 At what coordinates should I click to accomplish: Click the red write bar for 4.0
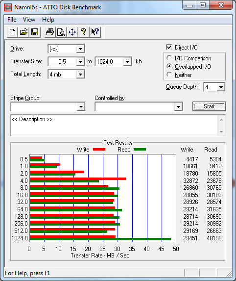(x=78, y=179)
